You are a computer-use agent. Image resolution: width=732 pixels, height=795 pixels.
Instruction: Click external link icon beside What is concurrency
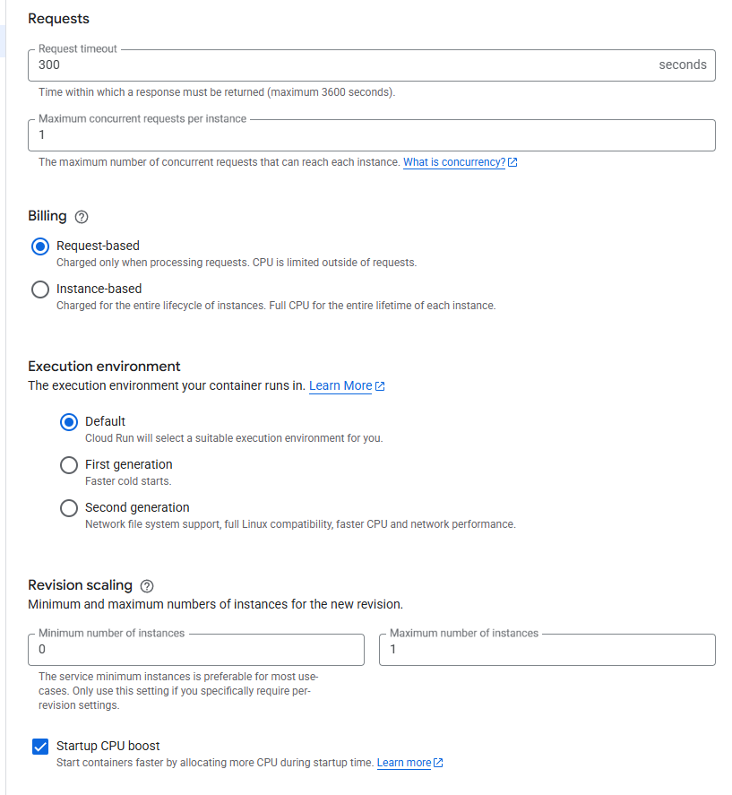[x=512, y=163]
